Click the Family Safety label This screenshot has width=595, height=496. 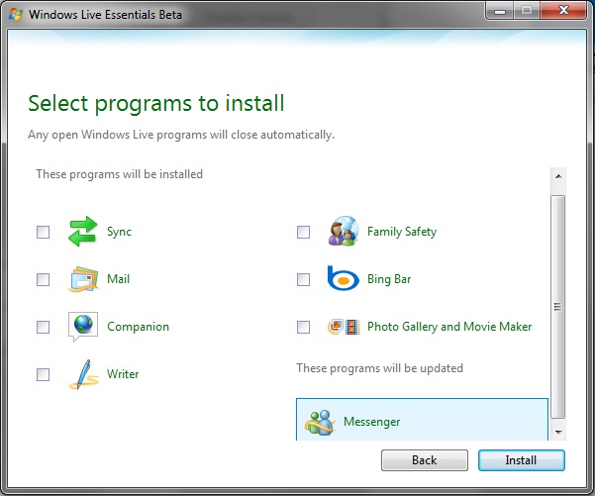[x=402, y=232]
